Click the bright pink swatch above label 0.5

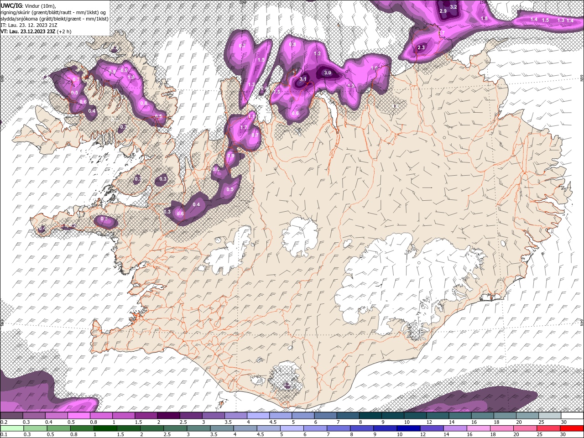tap(78, 416)
